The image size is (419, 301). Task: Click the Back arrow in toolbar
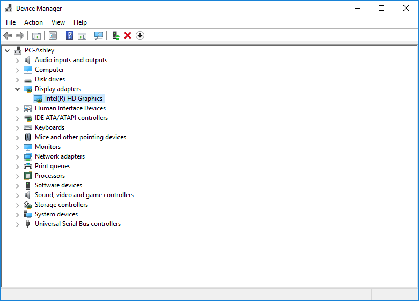(8, 35)
